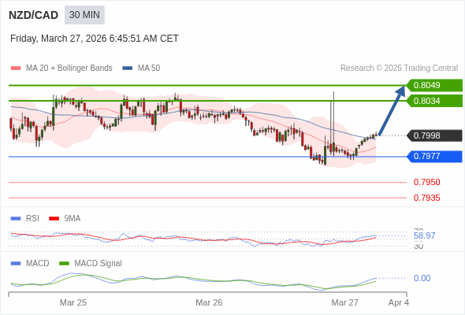
Task: Click the MA 20 + Bollinger Bands label
Action: coord(69,69)
